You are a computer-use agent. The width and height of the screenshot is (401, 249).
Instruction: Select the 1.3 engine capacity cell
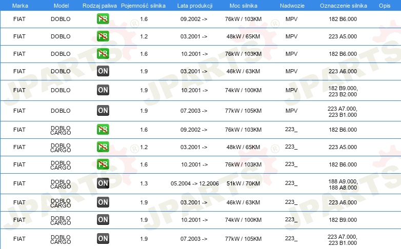click(x=144, y=183)
